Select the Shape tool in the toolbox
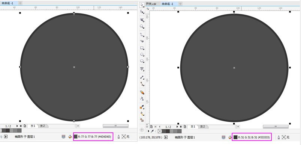Screen dimensions: 301x145 click(x=142, y=12)
